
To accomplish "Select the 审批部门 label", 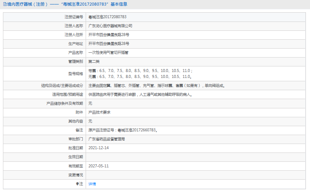I will [76, 139].
